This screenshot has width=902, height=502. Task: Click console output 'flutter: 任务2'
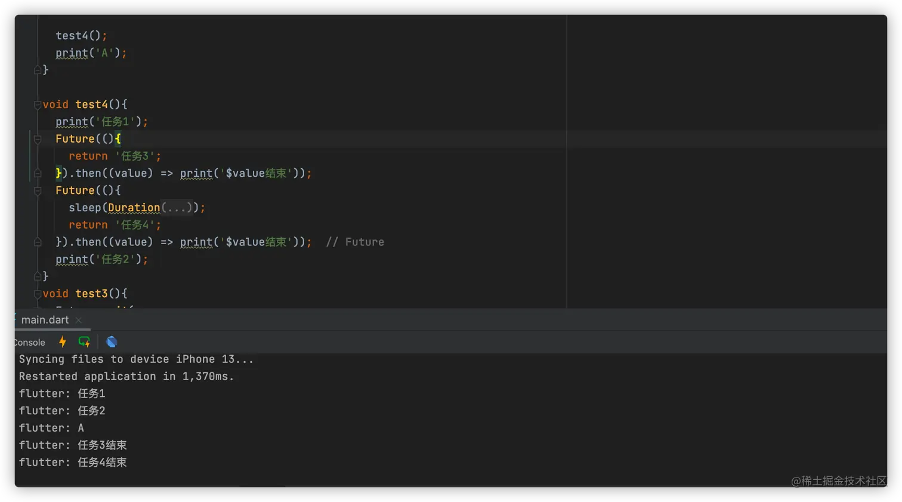[x=62, y=411]
